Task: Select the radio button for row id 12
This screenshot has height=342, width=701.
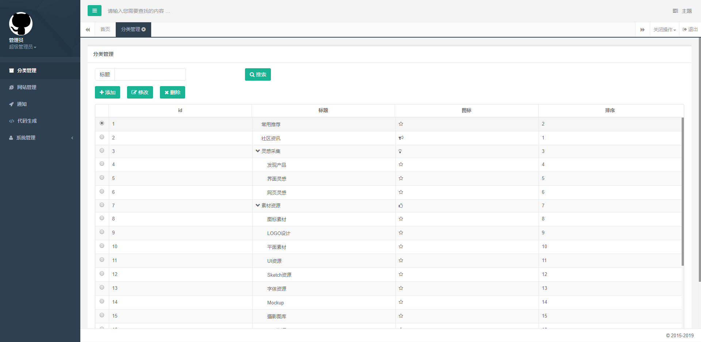Action: coord(102,274)
